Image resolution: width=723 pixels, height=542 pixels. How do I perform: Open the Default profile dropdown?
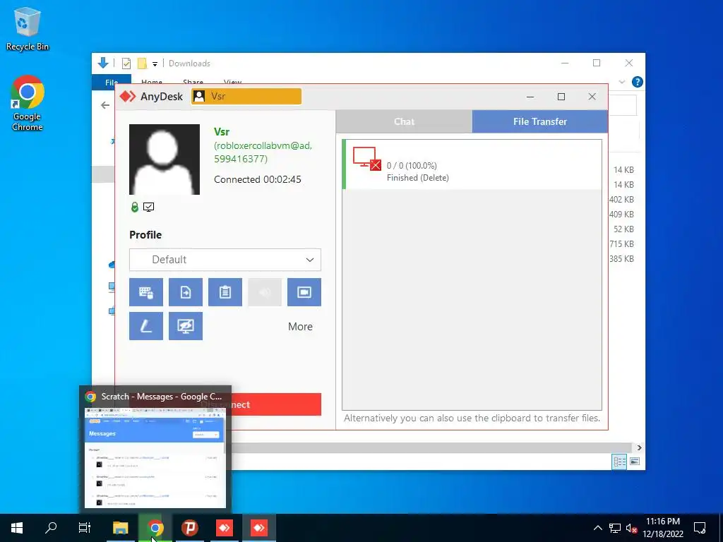[225, 260]
